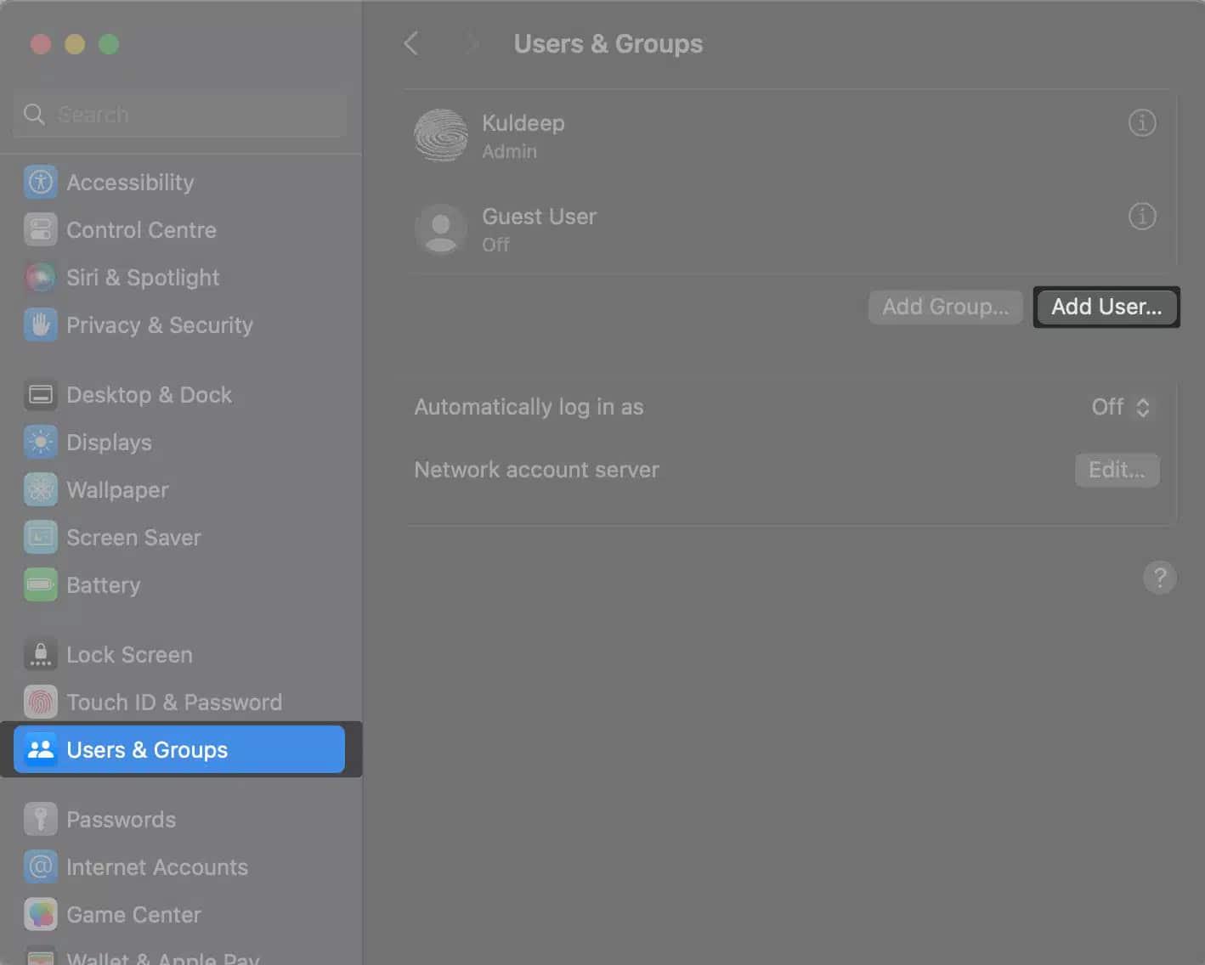Open the Game Center icon
1205x965 pixels.
[x=41, y=914]
